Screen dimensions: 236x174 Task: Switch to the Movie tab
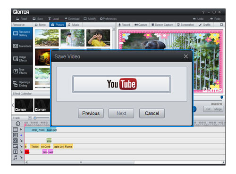40,25
